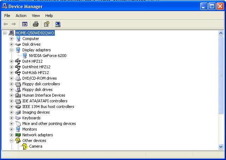
Task: Select Mice and other pointing devices
Action: click(x=49, y=124)
